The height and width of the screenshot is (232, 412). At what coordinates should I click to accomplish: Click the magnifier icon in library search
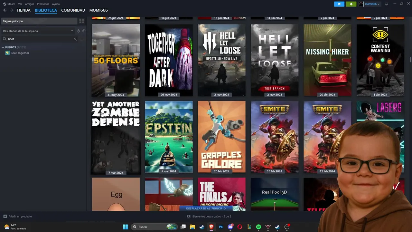(x=5, y=39)
